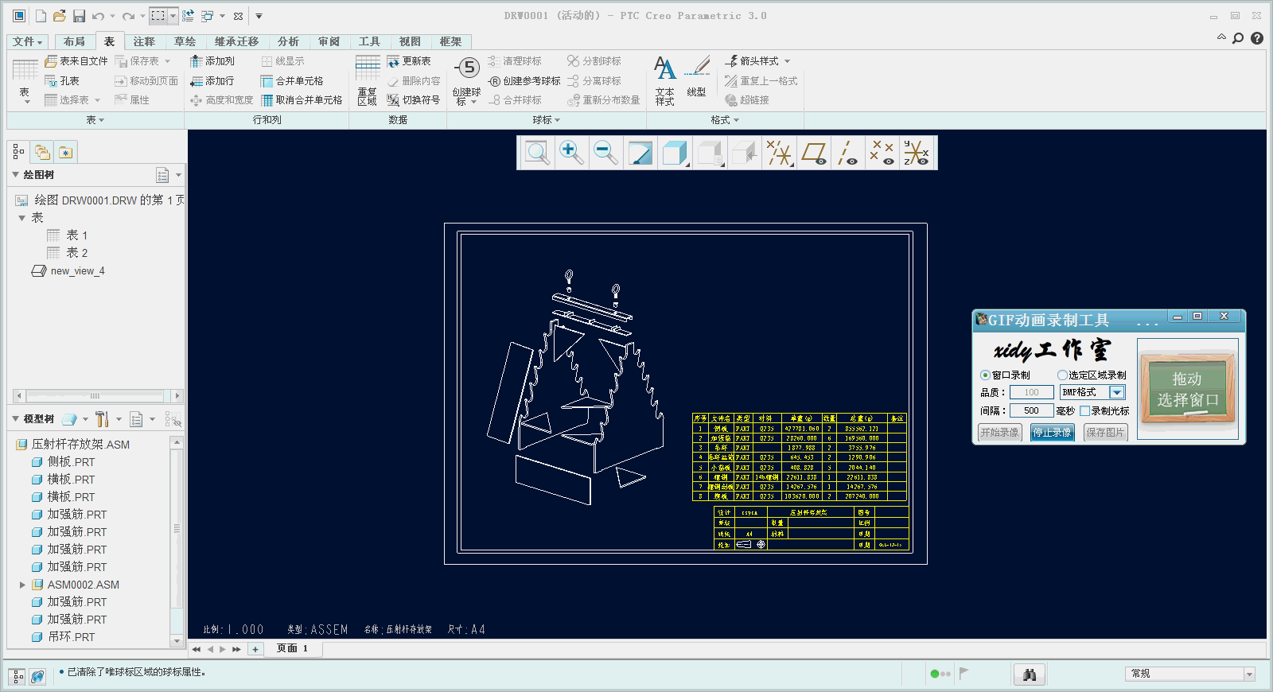Image resolution: width=1273 pixels, height=692 pixels.
Task: Toggle coordinate system display icon
Action: tap(917, 153)
